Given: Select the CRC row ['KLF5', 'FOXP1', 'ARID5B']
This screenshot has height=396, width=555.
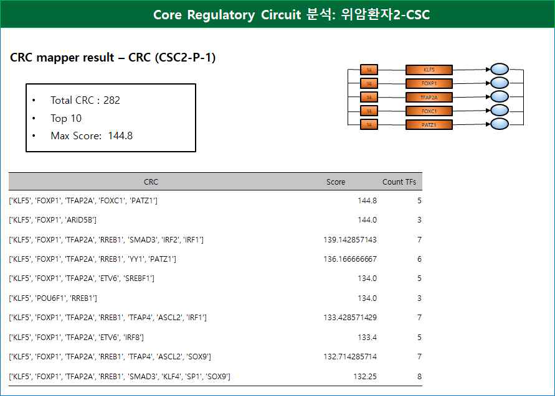Looking at the screenshot, I should (215, 219).
